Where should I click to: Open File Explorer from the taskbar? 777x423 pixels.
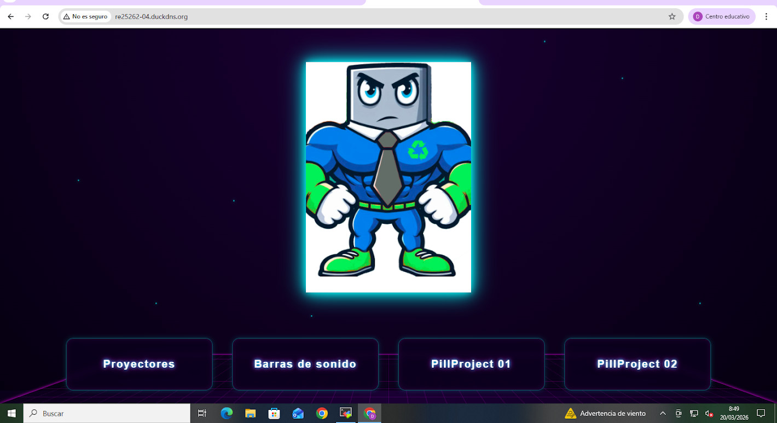251,413
